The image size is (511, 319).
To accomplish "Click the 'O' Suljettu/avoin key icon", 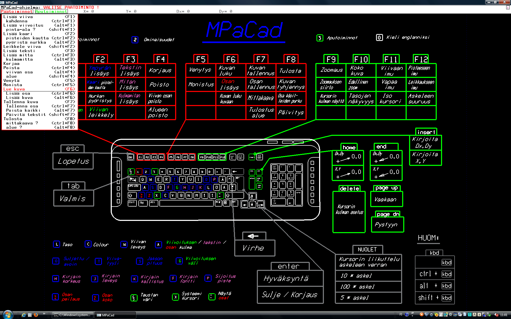I will [56, 261].
